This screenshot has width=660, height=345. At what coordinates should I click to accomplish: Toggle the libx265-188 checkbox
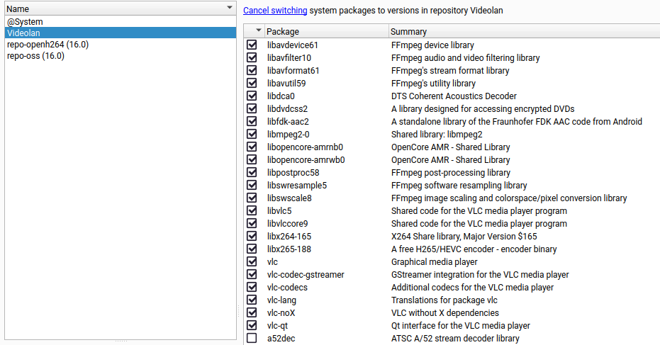(252, 249)
